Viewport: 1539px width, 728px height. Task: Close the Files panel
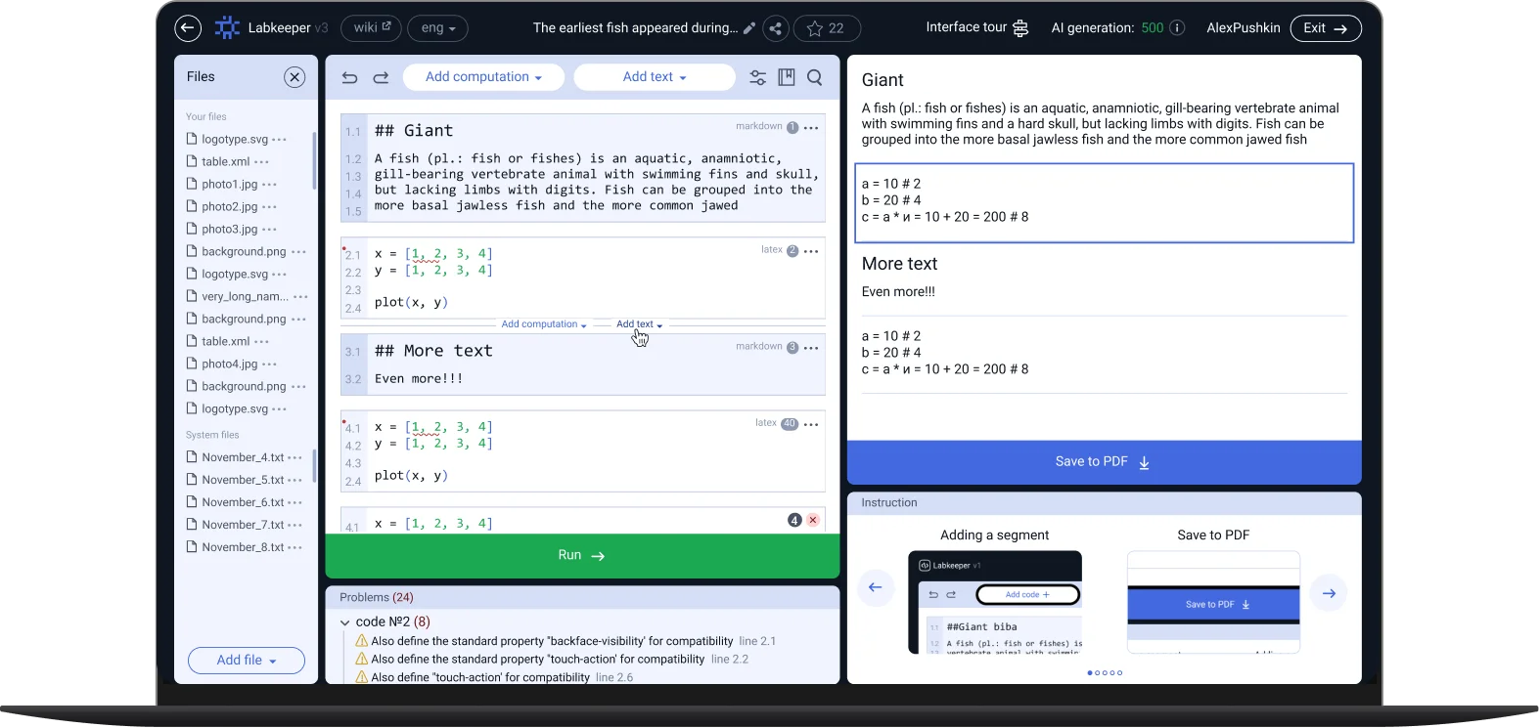tap(294, 77)
